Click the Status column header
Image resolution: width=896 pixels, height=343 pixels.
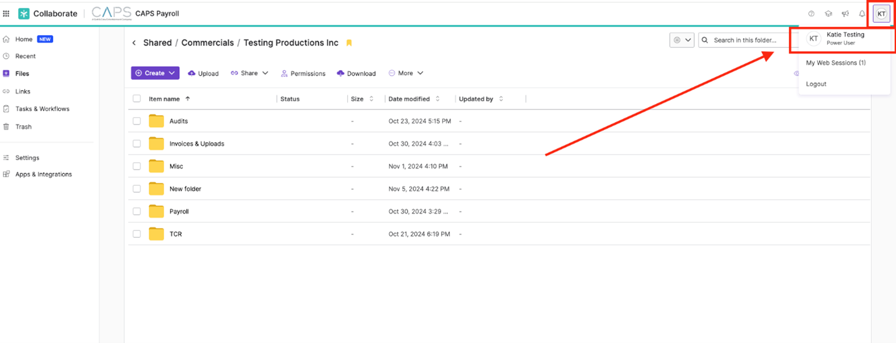coord(290,99)
